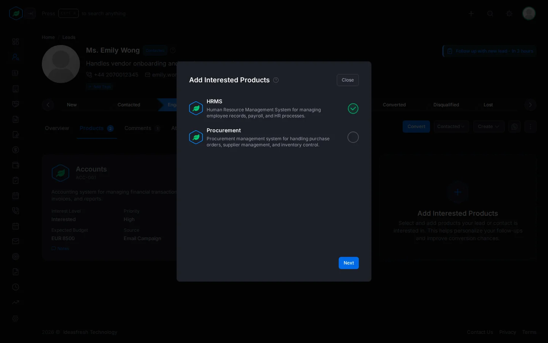Open the target goals icon in the sidebar
This screenshot has width=548, height=343.
coord(16,256)
